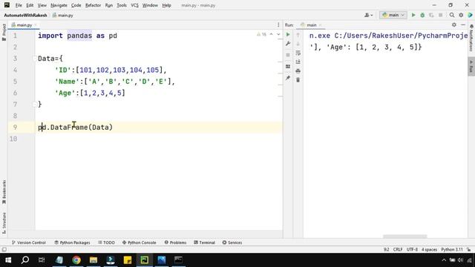Rerun main in the Run panel
The width and height of the screenshot is (475, 267).
point(288,35)
